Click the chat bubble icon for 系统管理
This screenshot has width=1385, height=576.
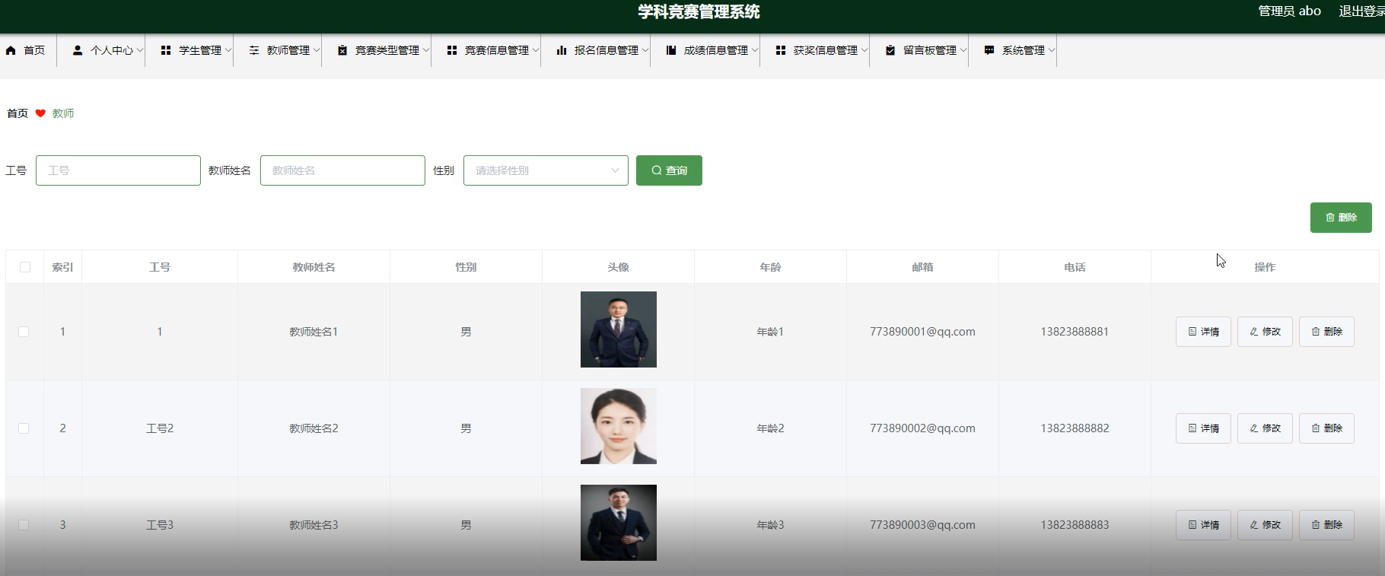pyautogui.click(x=989, y=50)
